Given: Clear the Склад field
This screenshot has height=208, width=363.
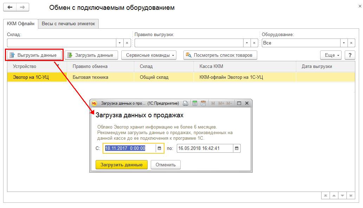Looking at the screenshot, I should [127, 43].
